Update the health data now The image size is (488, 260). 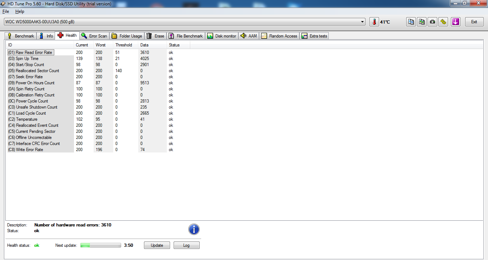pos(157,245)
